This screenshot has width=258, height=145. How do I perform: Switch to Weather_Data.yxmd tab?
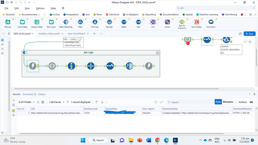click(49, 34)
